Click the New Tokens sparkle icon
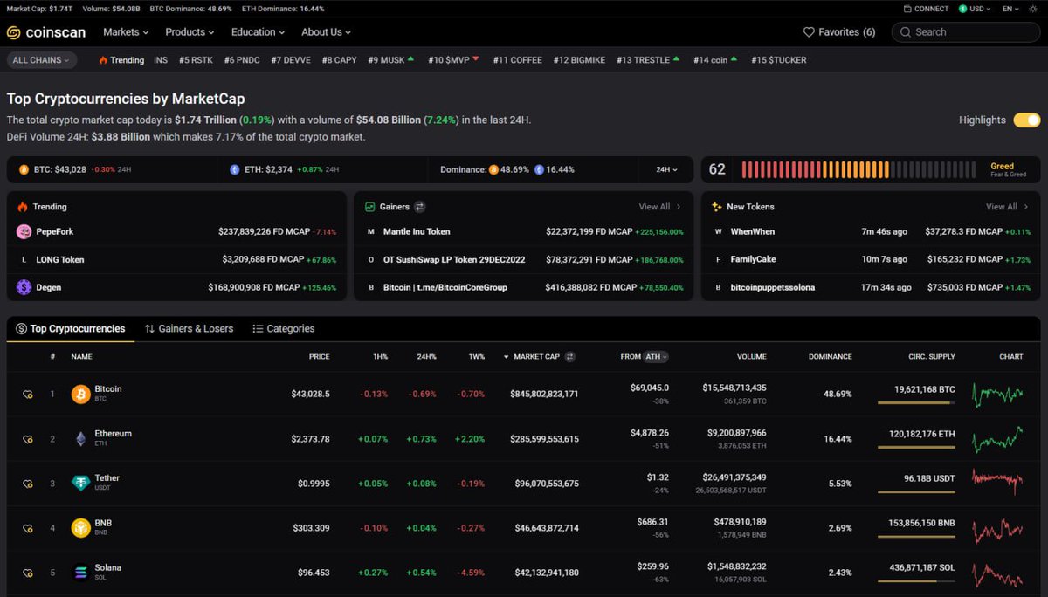Viewport: 1048px width, 597px height. pyautogui.click(x=716, y=207)
